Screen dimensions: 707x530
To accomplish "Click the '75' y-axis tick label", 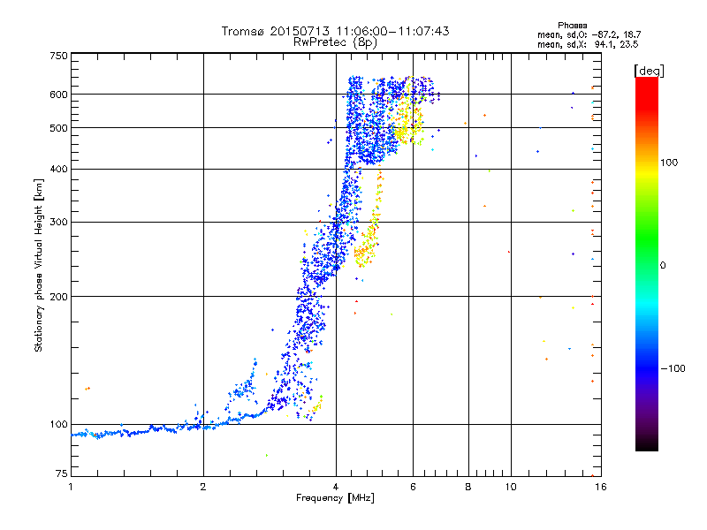I will 62,473.
